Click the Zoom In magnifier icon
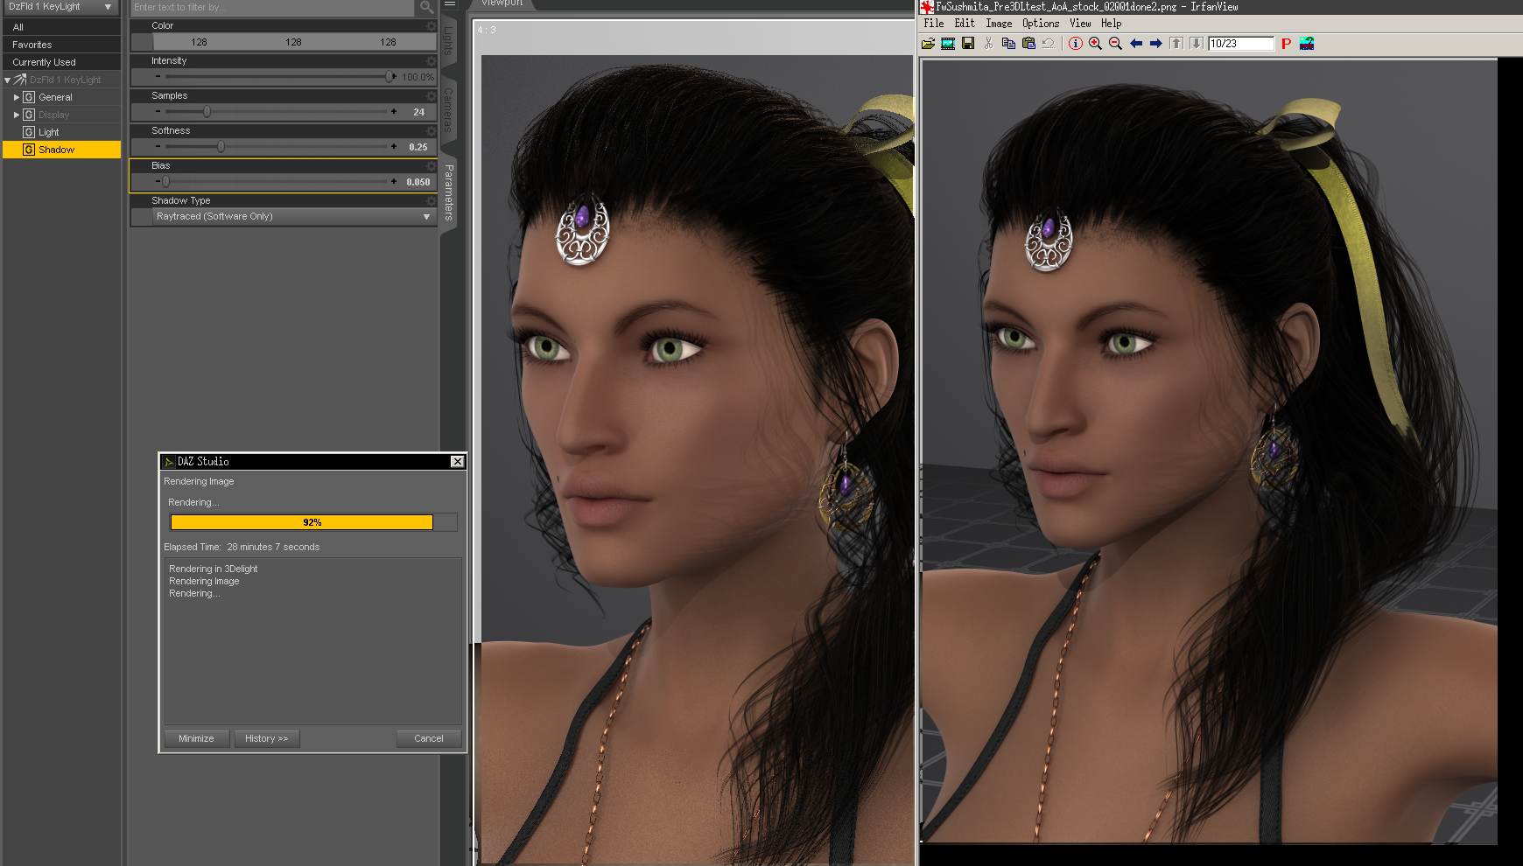This screenshot has width=1523, height=866. [x=1095, y=44]
